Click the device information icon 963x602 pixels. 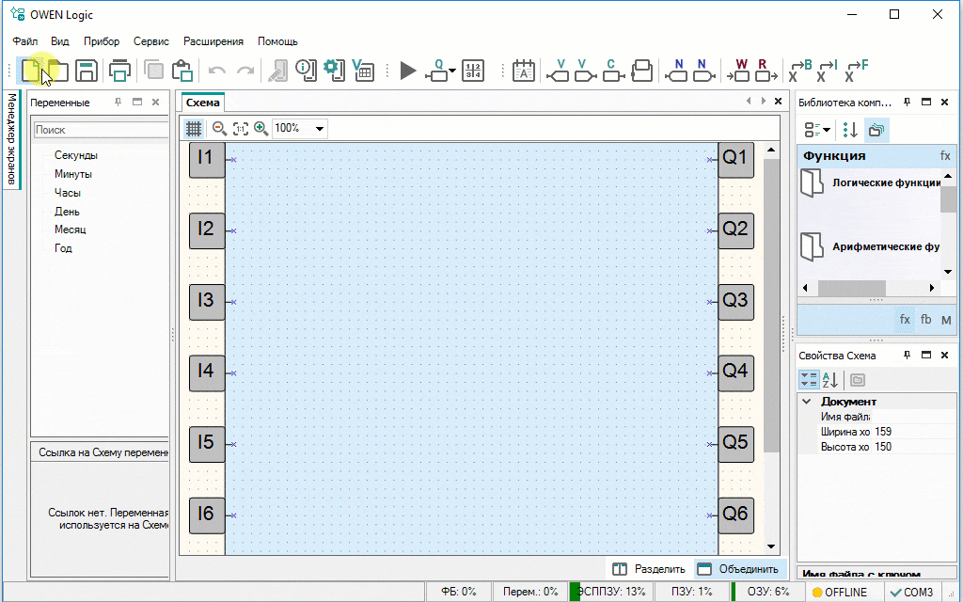click(305, 71)
